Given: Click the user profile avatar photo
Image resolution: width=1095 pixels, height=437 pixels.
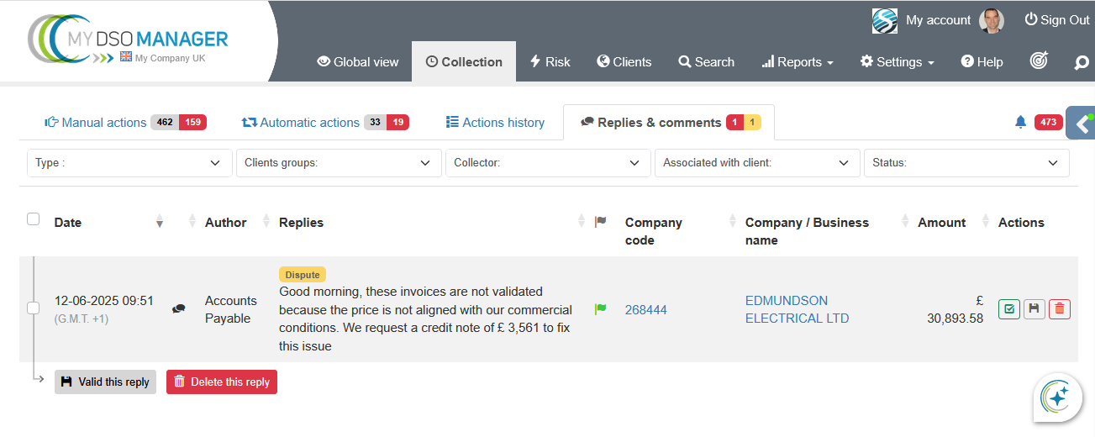Looking at the screenshot, I should [992, 20].
